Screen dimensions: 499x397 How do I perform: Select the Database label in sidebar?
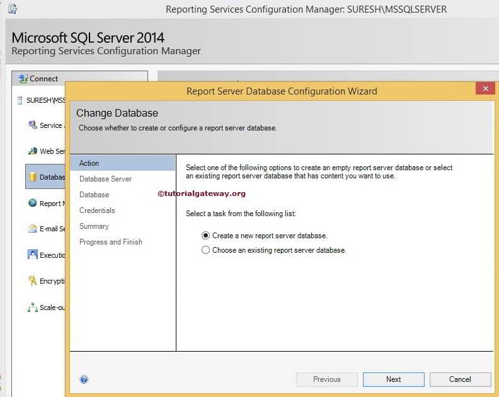tap(52, 177)
